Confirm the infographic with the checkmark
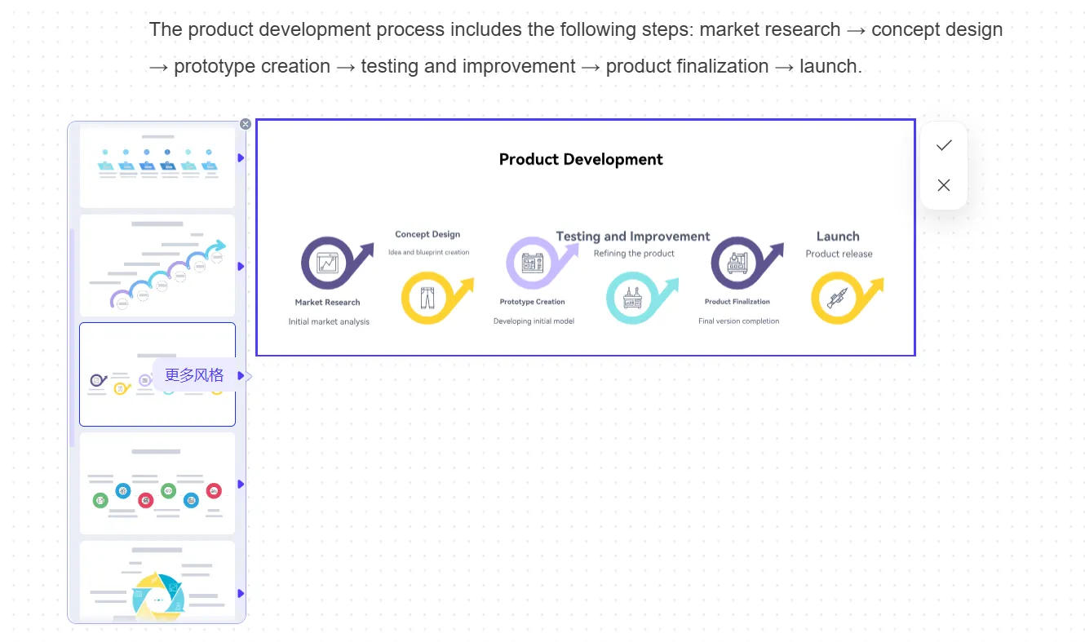1085x642 pixels. tap(944, 145)
